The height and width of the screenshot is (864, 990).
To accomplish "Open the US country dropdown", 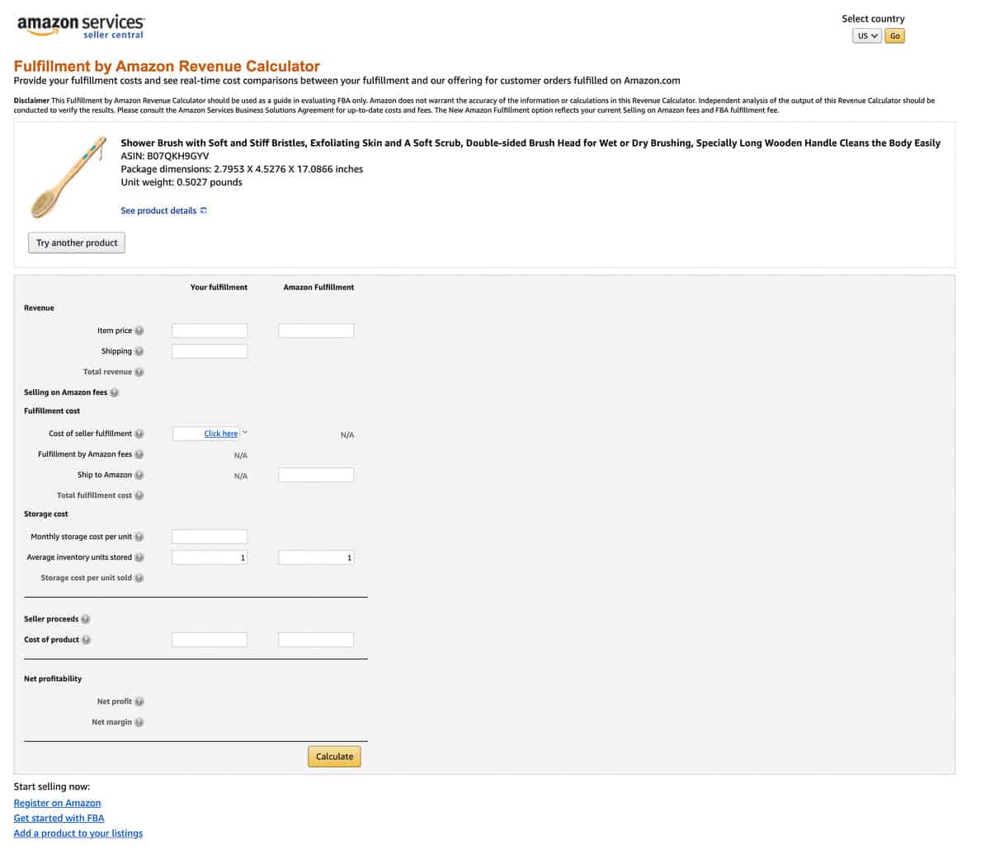I will point(865,35).
